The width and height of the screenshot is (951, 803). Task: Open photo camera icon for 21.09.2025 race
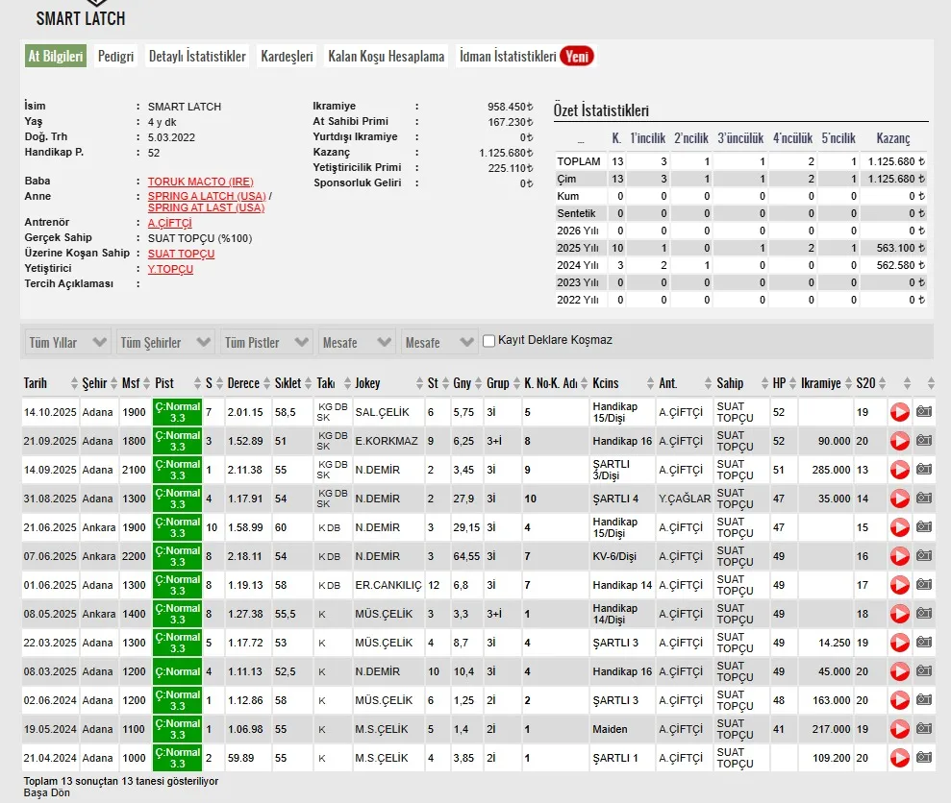click(924, 441)
